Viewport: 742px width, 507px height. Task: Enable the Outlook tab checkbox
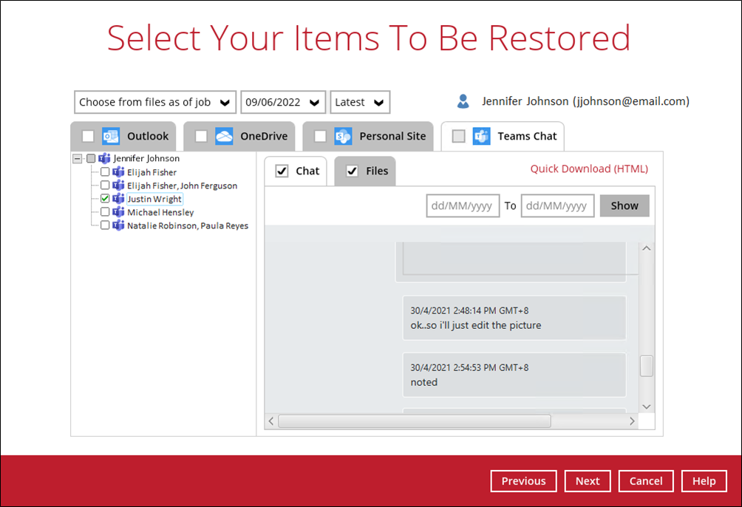[x=88, y=136]
